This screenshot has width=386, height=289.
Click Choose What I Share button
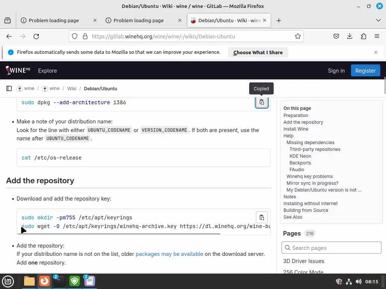(x=258, y=52)
